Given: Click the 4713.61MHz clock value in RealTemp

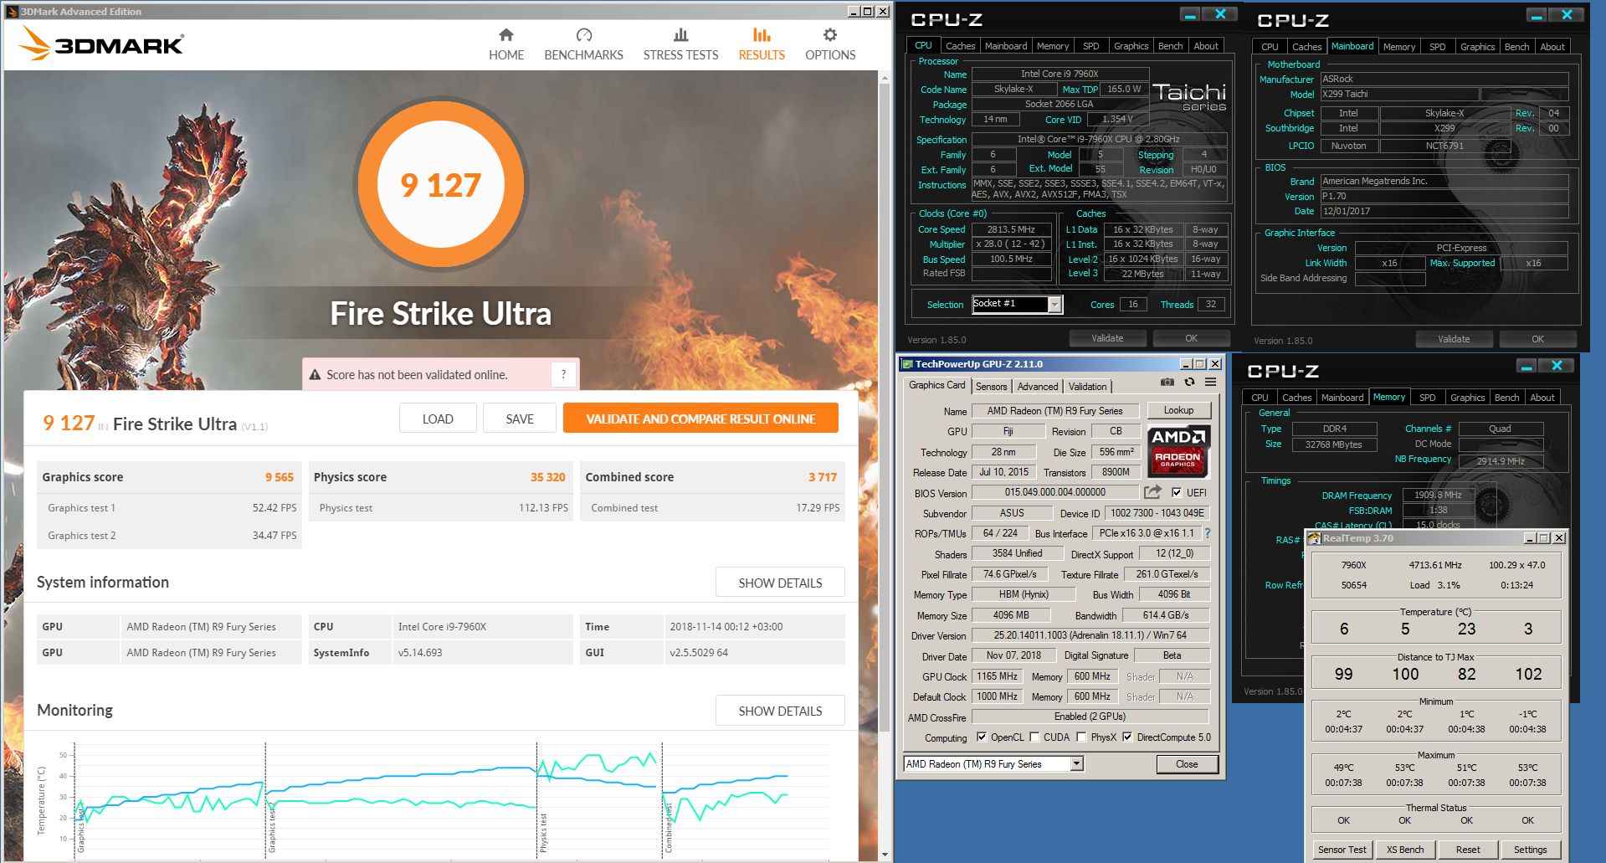Looking at the screenshot, I should coord(1435,565).
